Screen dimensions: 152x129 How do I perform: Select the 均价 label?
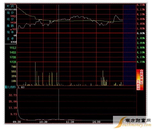tap(11, 19)
